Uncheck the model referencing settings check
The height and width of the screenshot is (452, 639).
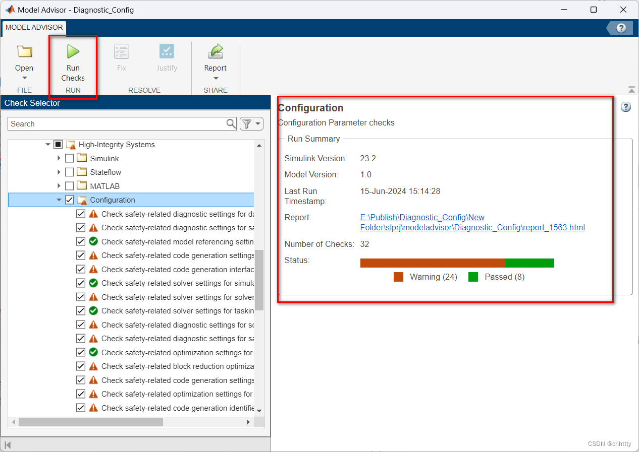coord(81,241)
